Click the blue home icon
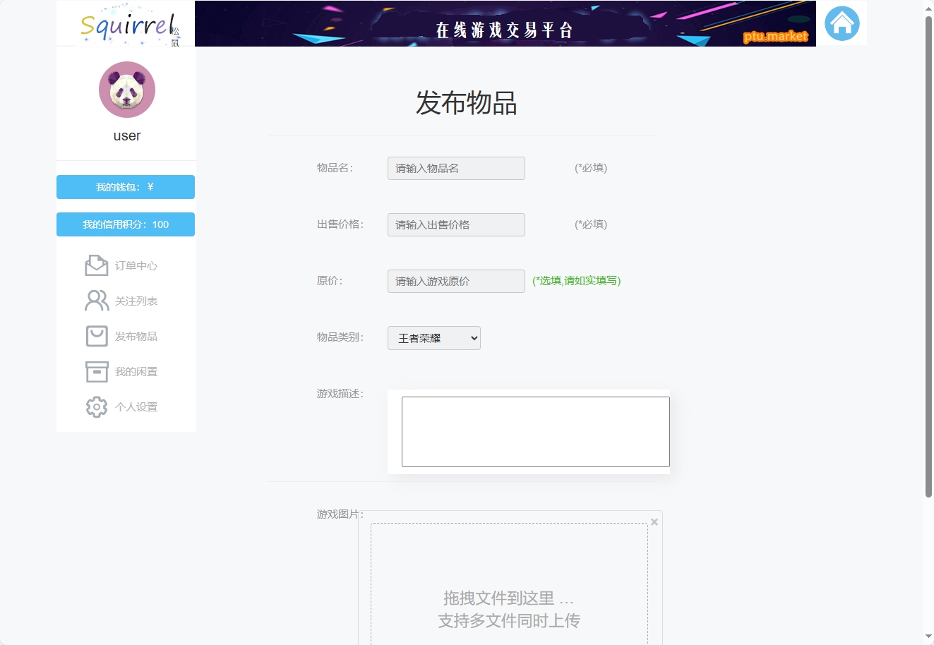The height and width of the screenshot is (645, 934). [x=841, y=23]
